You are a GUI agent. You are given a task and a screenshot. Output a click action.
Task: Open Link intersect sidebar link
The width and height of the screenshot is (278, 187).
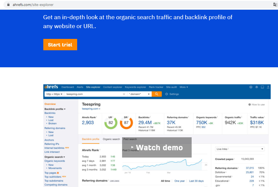[x=52, y=152]
